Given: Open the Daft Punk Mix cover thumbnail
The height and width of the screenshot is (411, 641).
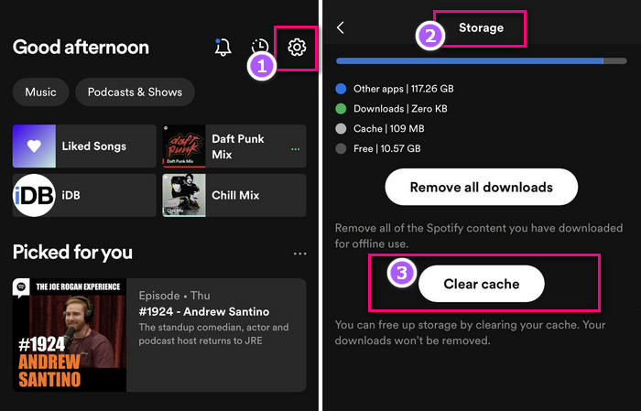Looking at the screenshot, I should 183,146.
